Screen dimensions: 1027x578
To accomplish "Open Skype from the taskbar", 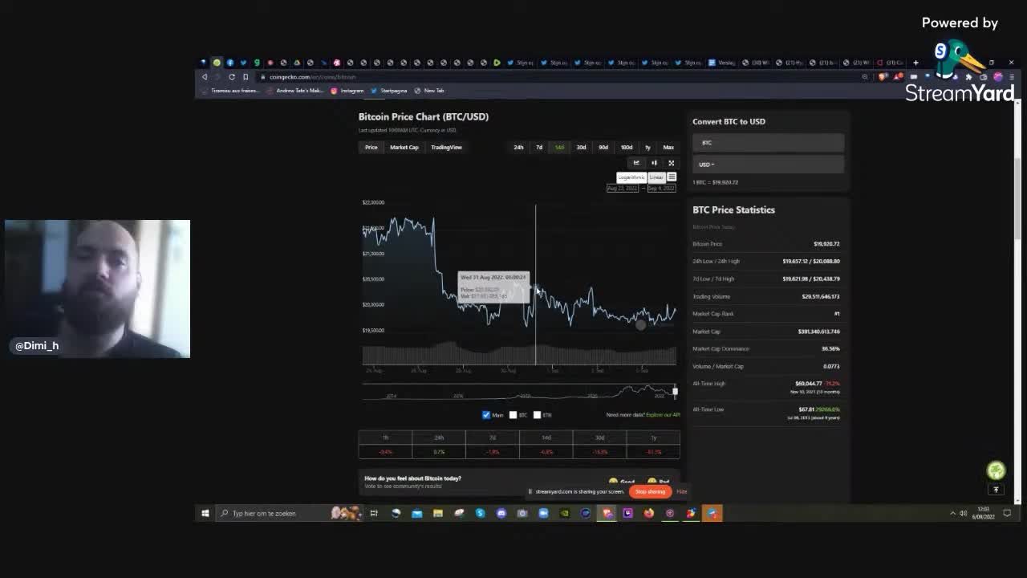I will point(480,514).
